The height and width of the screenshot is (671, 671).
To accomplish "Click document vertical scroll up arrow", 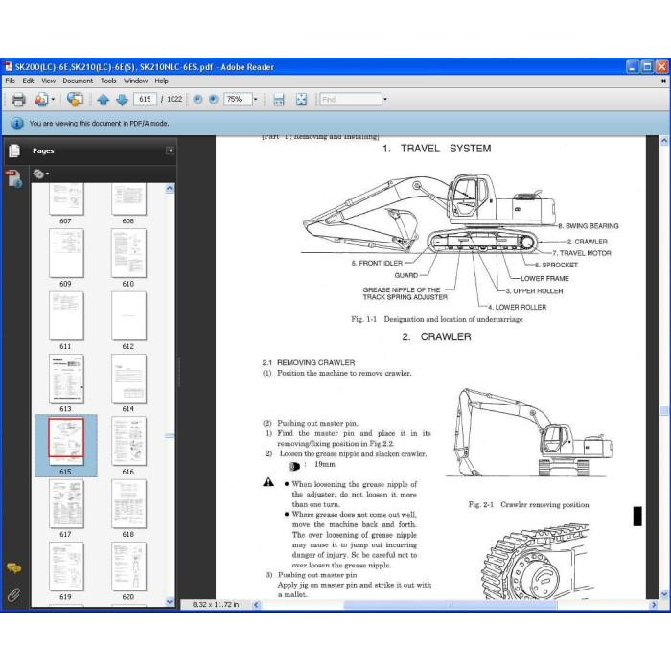I will (x=664, y=140).
